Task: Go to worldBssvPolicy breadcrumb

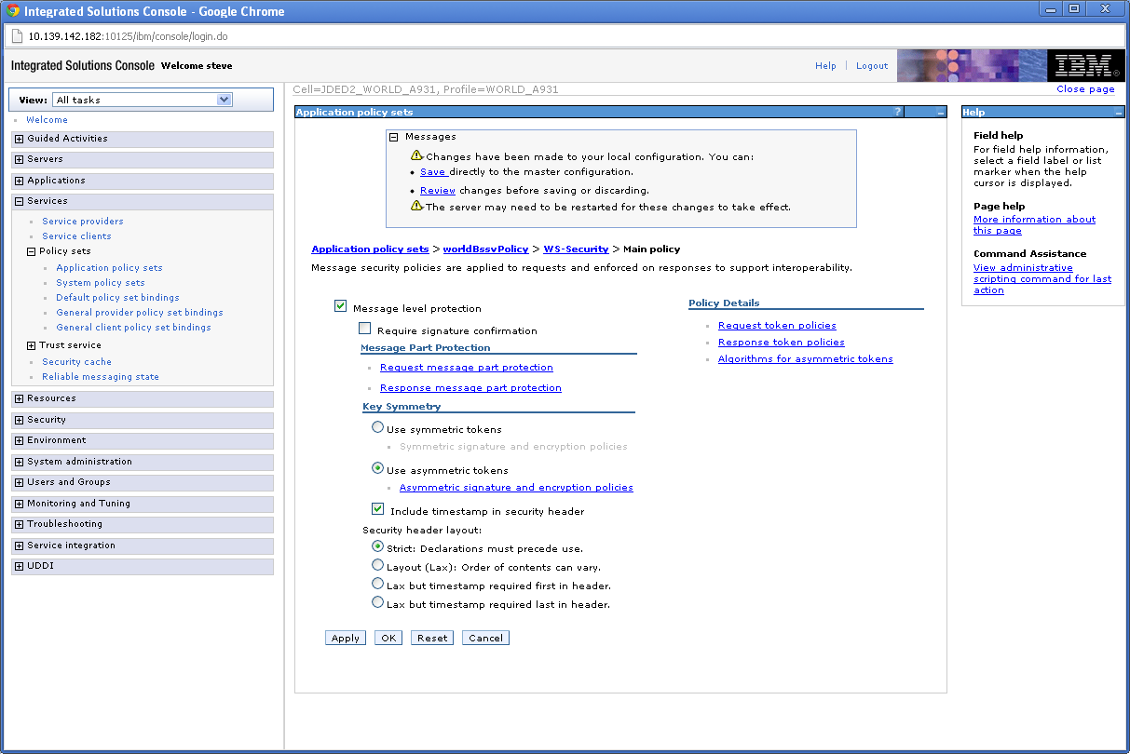Action: (485, 249)
